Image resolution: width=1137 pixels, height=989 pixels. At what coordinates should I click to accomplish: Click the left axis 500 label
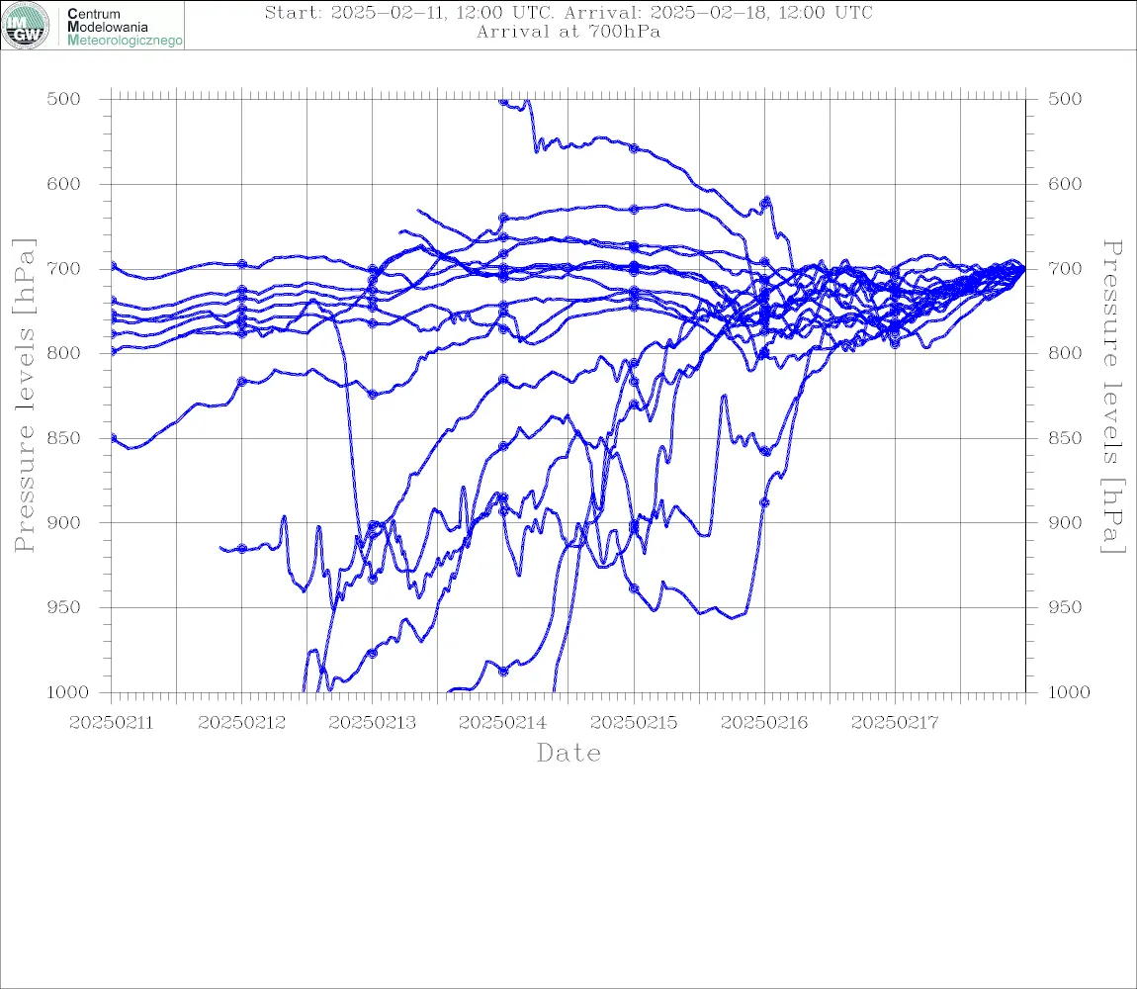(x=64, y=99)
